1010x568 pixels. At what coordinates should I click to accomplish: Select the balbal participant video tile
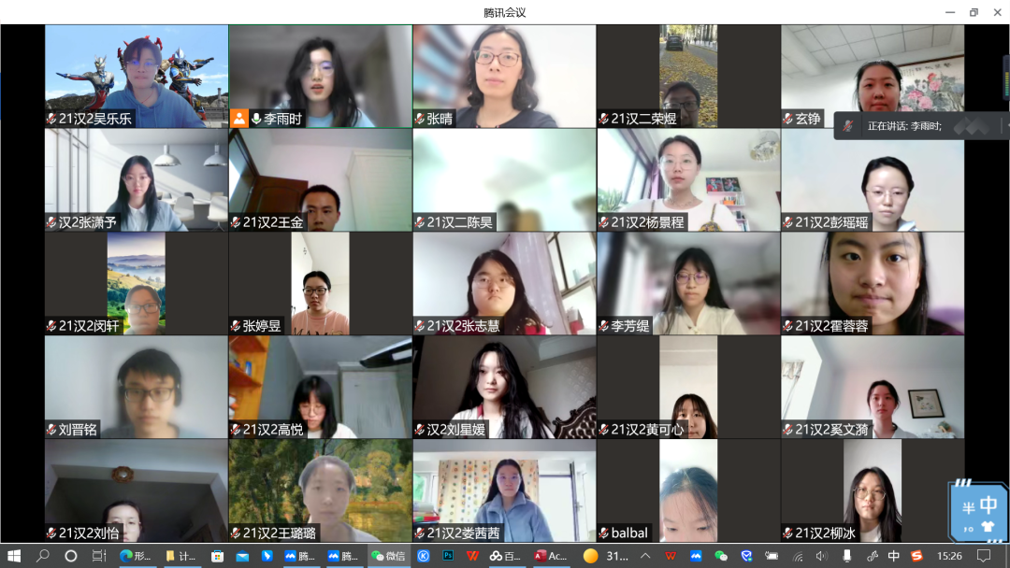pos(688,490)
